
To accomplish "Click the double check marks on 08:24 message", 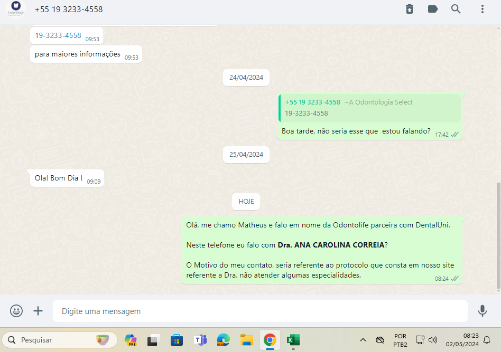I will pyautogui.click(x=454, y=279).
